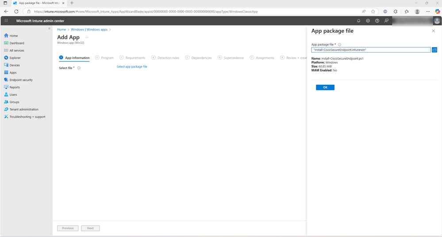The height and width of the screenshot is (237, 442).
Task: Open the portal settings gear
Action: (x=368, y=21)
